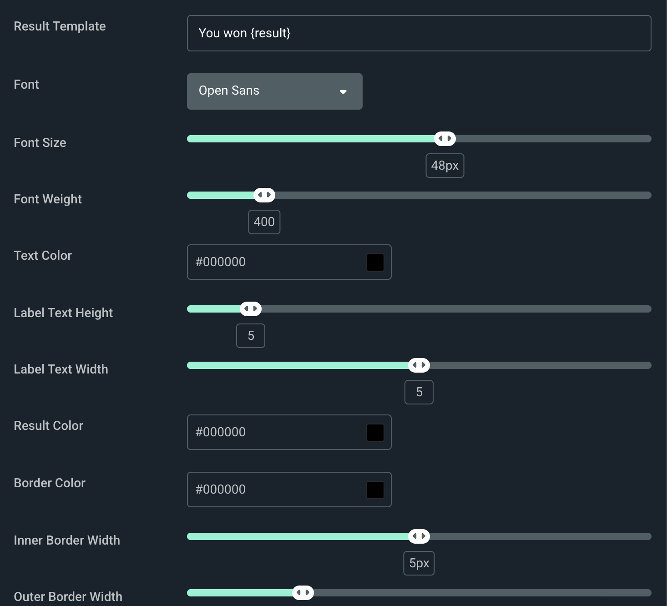Click the Font Weight slider handle
This screenshot has height=606, width=667.
pos(264,195)
